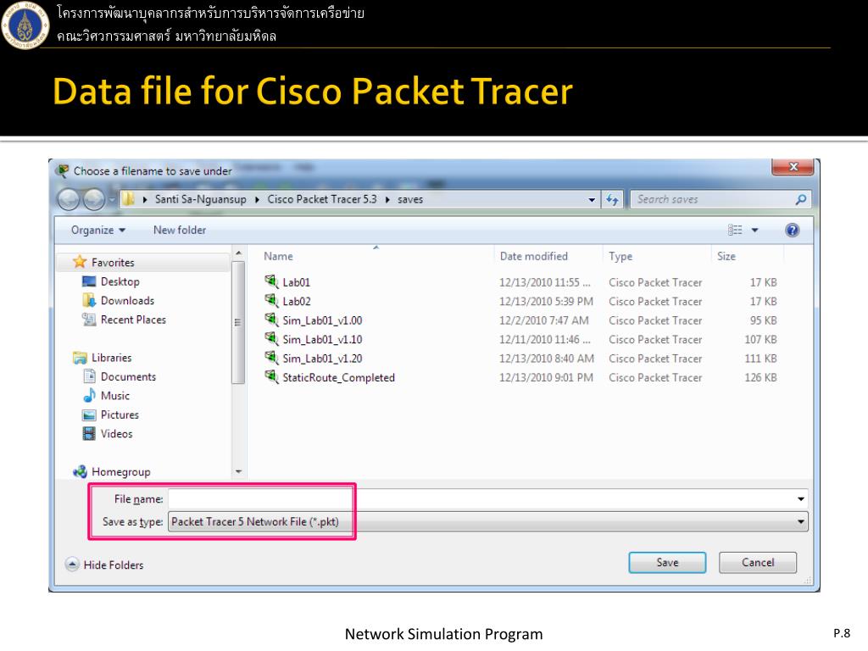Click the Music note icon
This screenshot has height=651, width=868.
coord(88,395)
